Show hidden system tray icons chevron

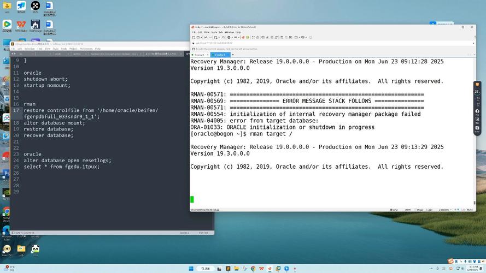coord(431,269)
